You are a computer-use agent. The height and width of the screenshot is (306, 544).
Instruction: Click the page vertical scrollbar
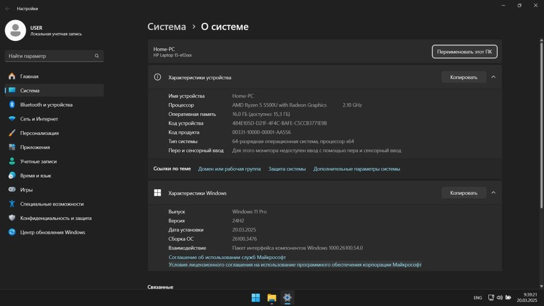(541, 125)
